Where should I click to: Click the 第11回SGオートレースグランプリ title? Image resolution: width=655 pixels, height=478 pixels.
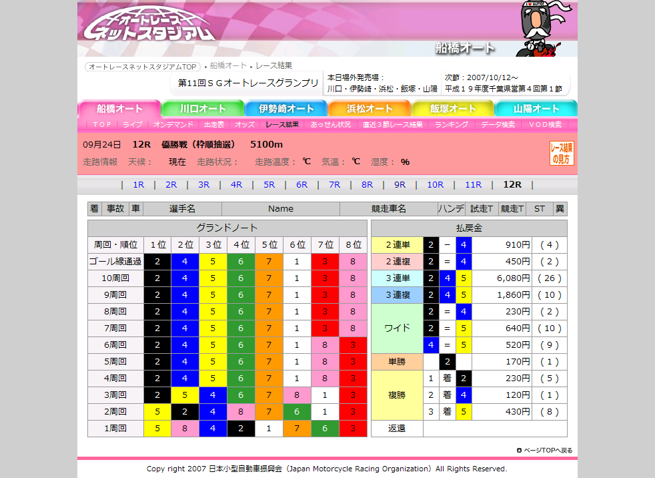(x=248, y=83)
